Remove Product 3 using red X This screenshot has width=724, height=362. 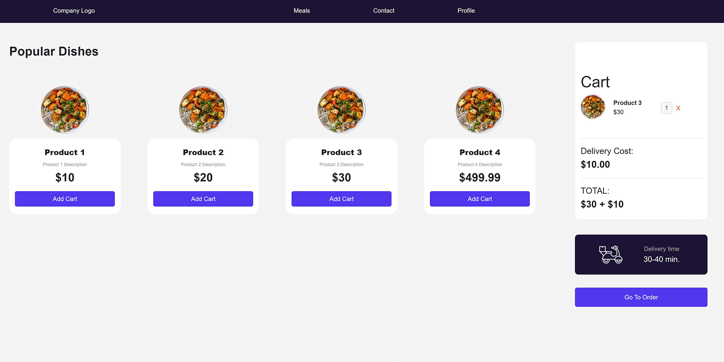pyautogui.click(x=678, y=108)
